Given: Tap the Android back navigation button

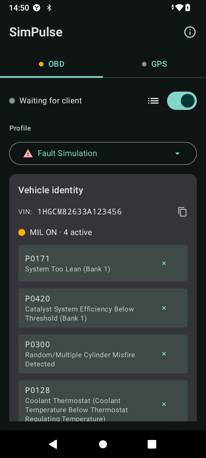Looking at the screenshot, I should pos(53,444).
